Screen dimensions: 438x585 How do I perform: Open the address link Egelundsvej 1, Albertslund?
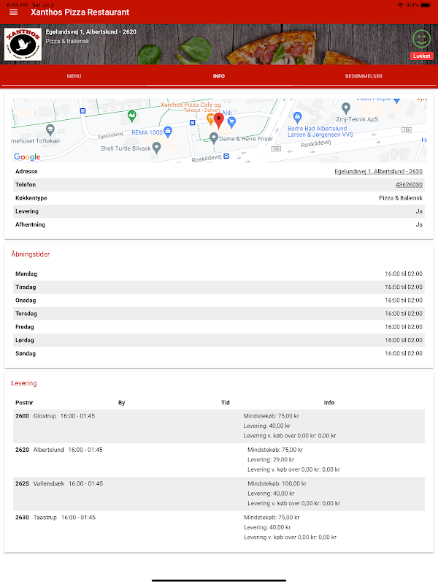[x=378, y=171]
